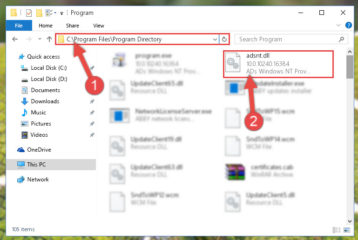Viewport: 358px width, 240px height.
Task: Toggle the pin next to Pictures
Action: tap(92, 124)
